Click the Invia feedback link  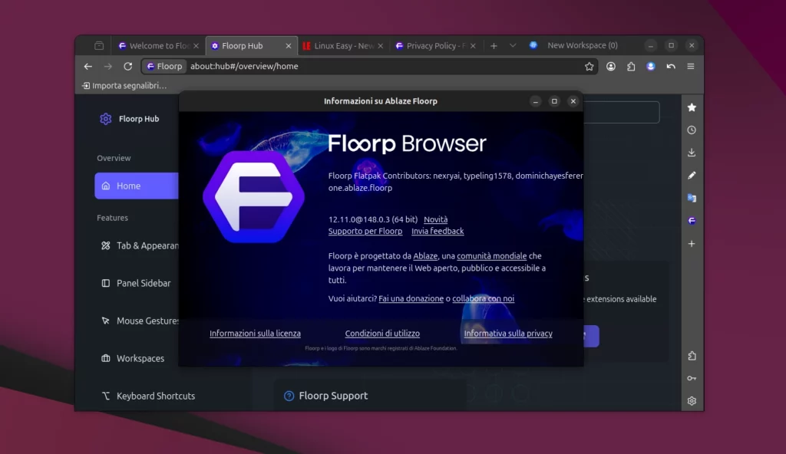[438, 231]
